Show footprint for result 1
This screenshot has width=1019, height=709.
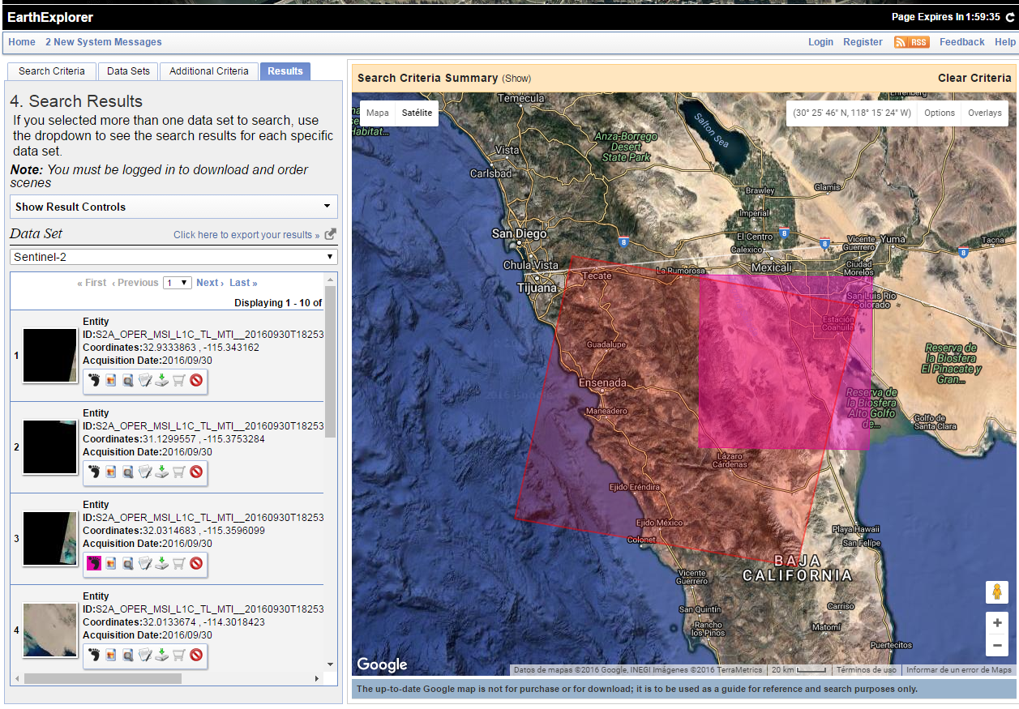coord(94,380)
